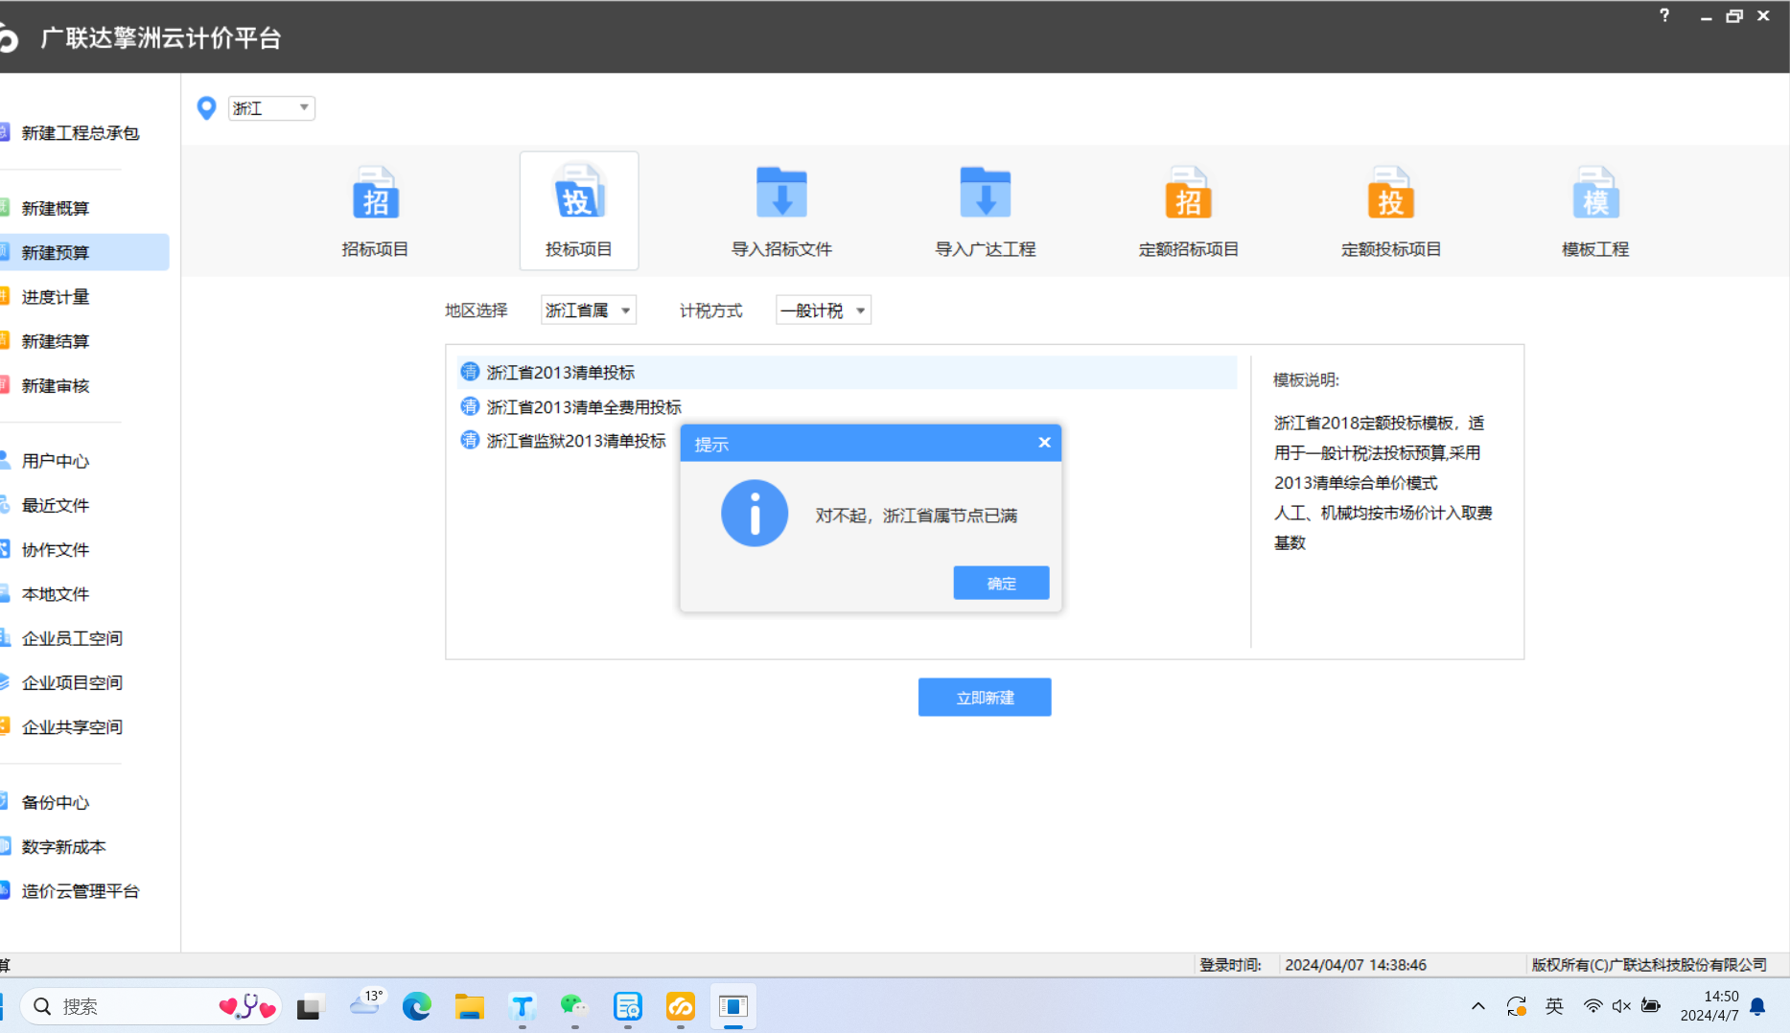
Task: Open 本地文件 section
Action: click(x=56, y=594)
